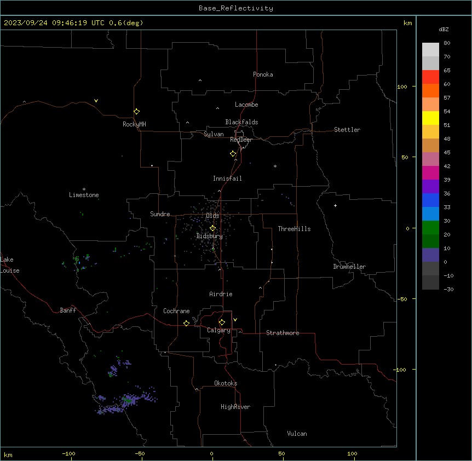Click the RockyMH label

tap(134, 124)
